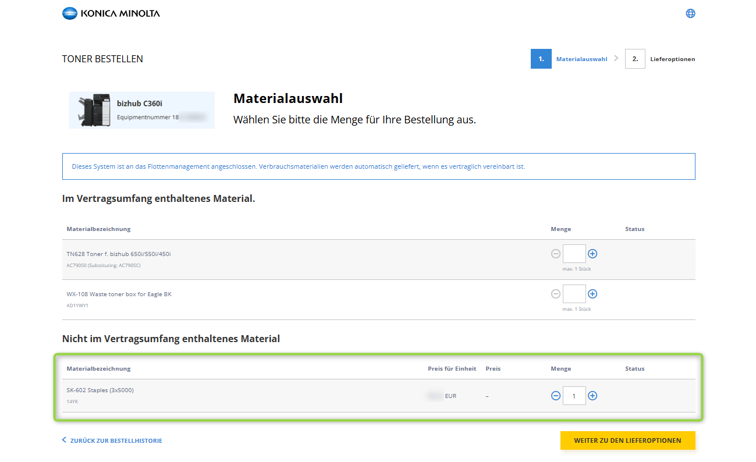Select step 1 Materialauswahl
756x462 pixels.
tap(570, 59)
